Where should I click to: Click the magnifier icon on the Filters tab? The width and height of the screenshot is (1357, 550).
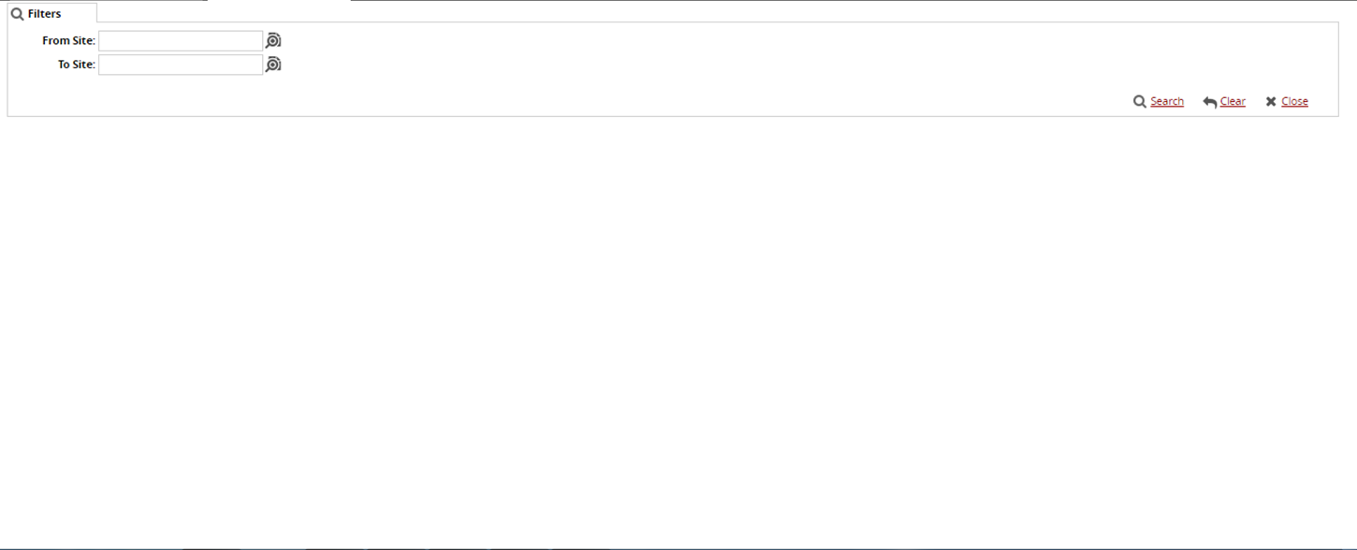17,14
